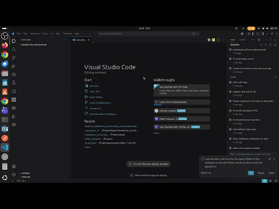The width and height of the screenshot is (279, 209).
Task: Open notifications bell in status bar
Action: [x=276, y=181]
